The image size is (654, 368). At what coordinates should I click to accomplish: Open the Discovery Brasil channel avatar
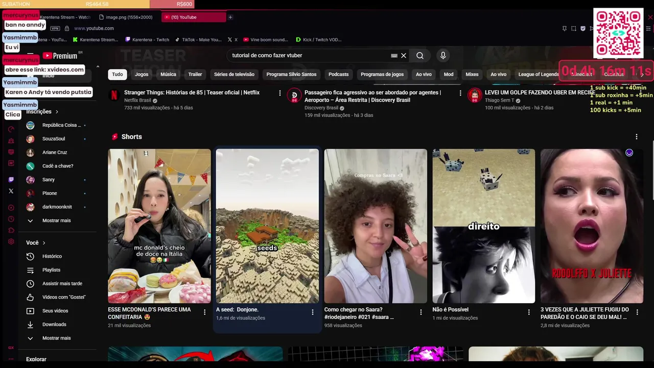[x=294, y=95]
